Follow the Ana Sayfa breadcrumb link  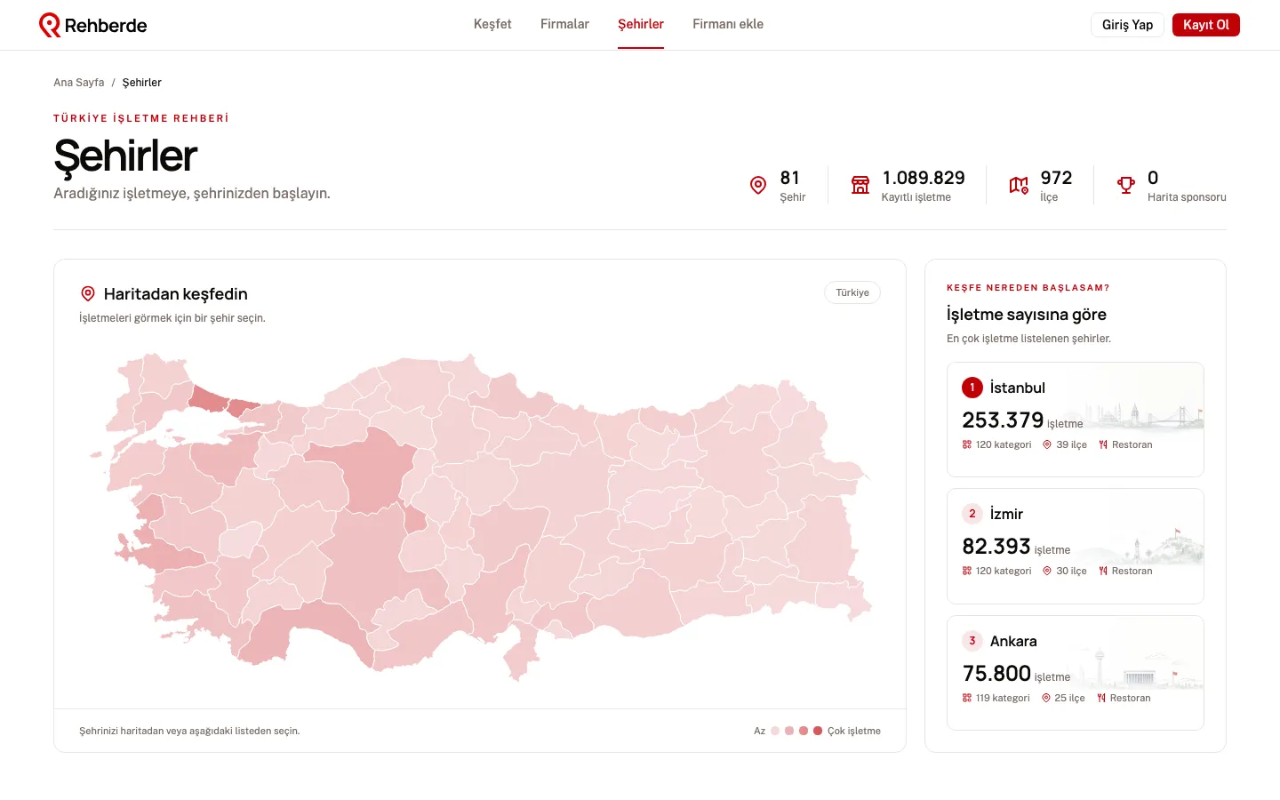coord(78,83)
